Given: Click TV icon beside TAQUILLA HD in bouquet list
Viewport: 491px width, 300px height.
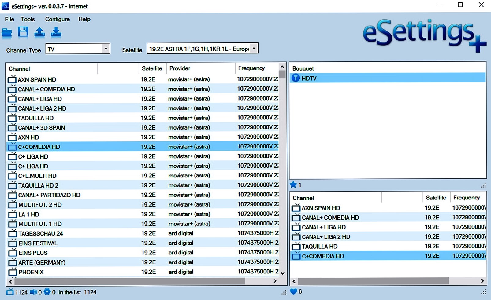Looking at the screenshot, I should 296,247.
